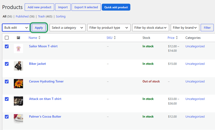Click Uncategorized link for Attack on titan
Screen dimensions: 215x130
coord(195,99)
